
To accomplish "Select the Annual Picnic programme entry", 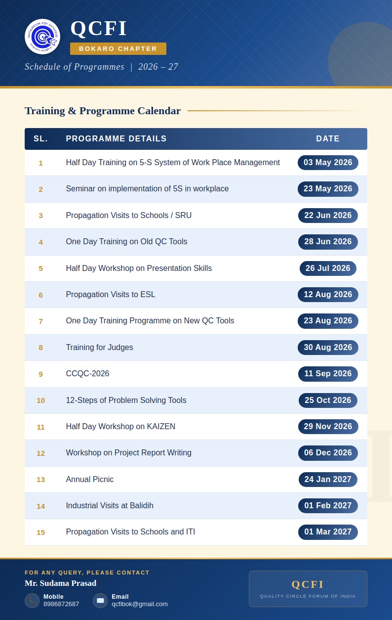I will pyautogui.click(x=90, y=480).
